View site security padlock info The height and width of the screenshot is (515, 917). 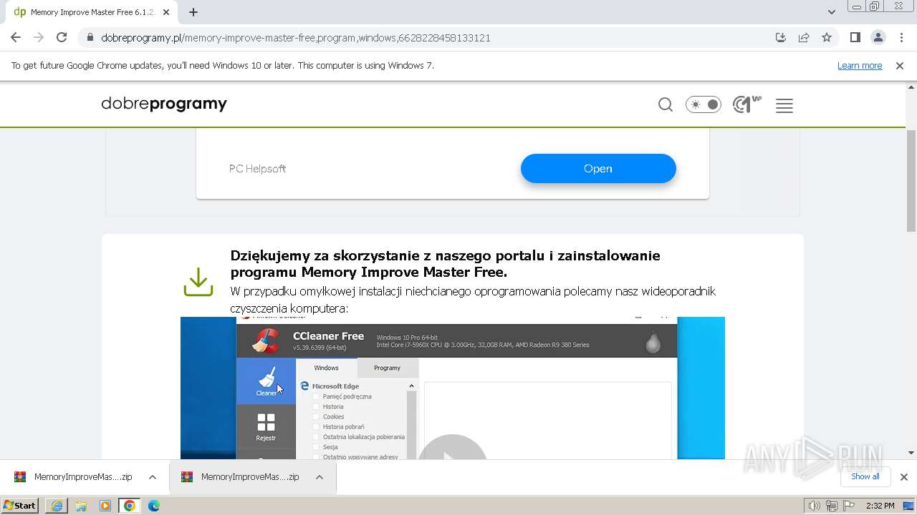click(x=90, y=38)
